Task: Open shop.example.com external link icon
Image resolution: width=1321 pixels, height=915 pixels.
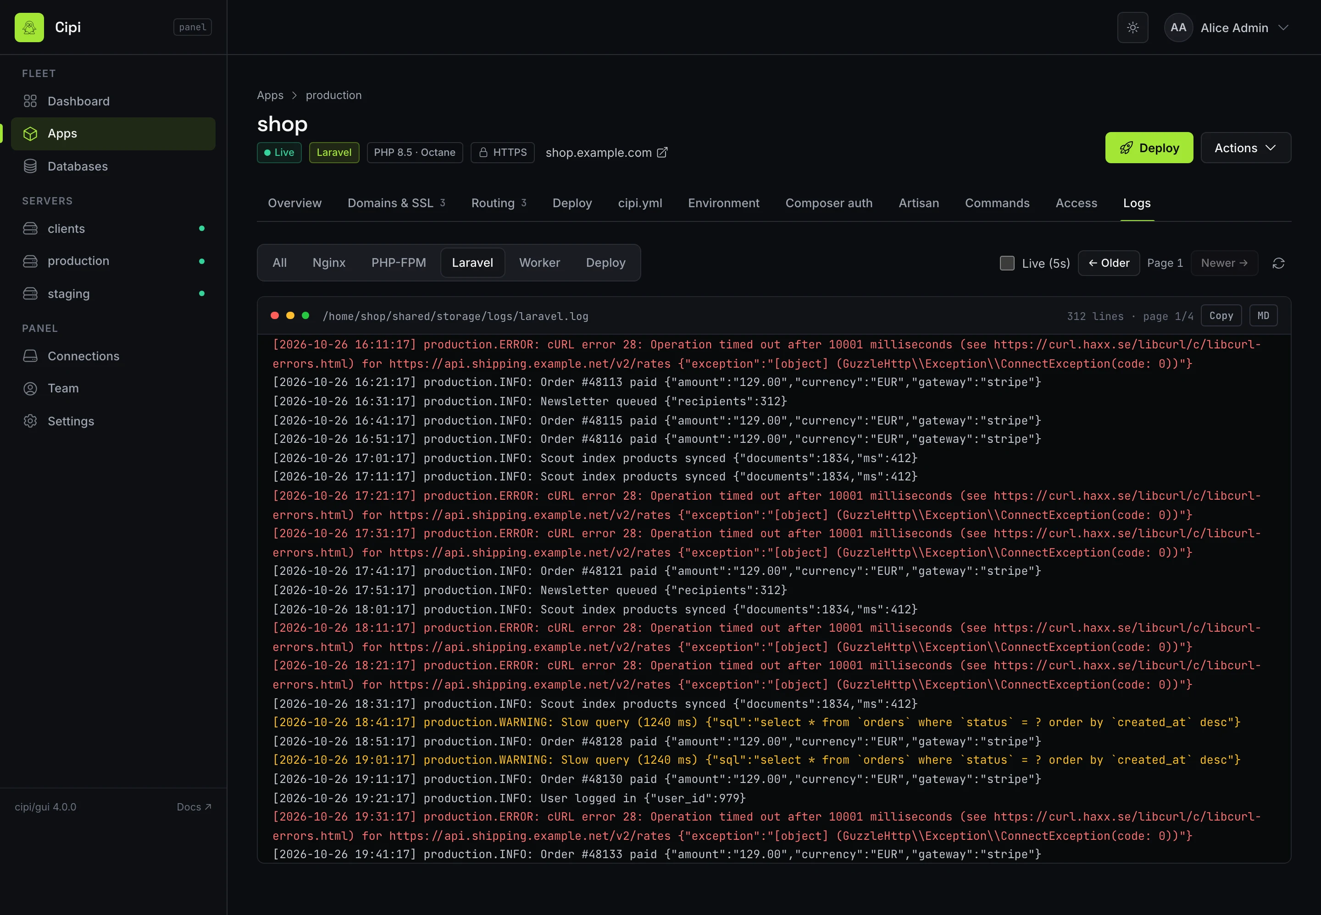Action: click(x=662, y=153)
